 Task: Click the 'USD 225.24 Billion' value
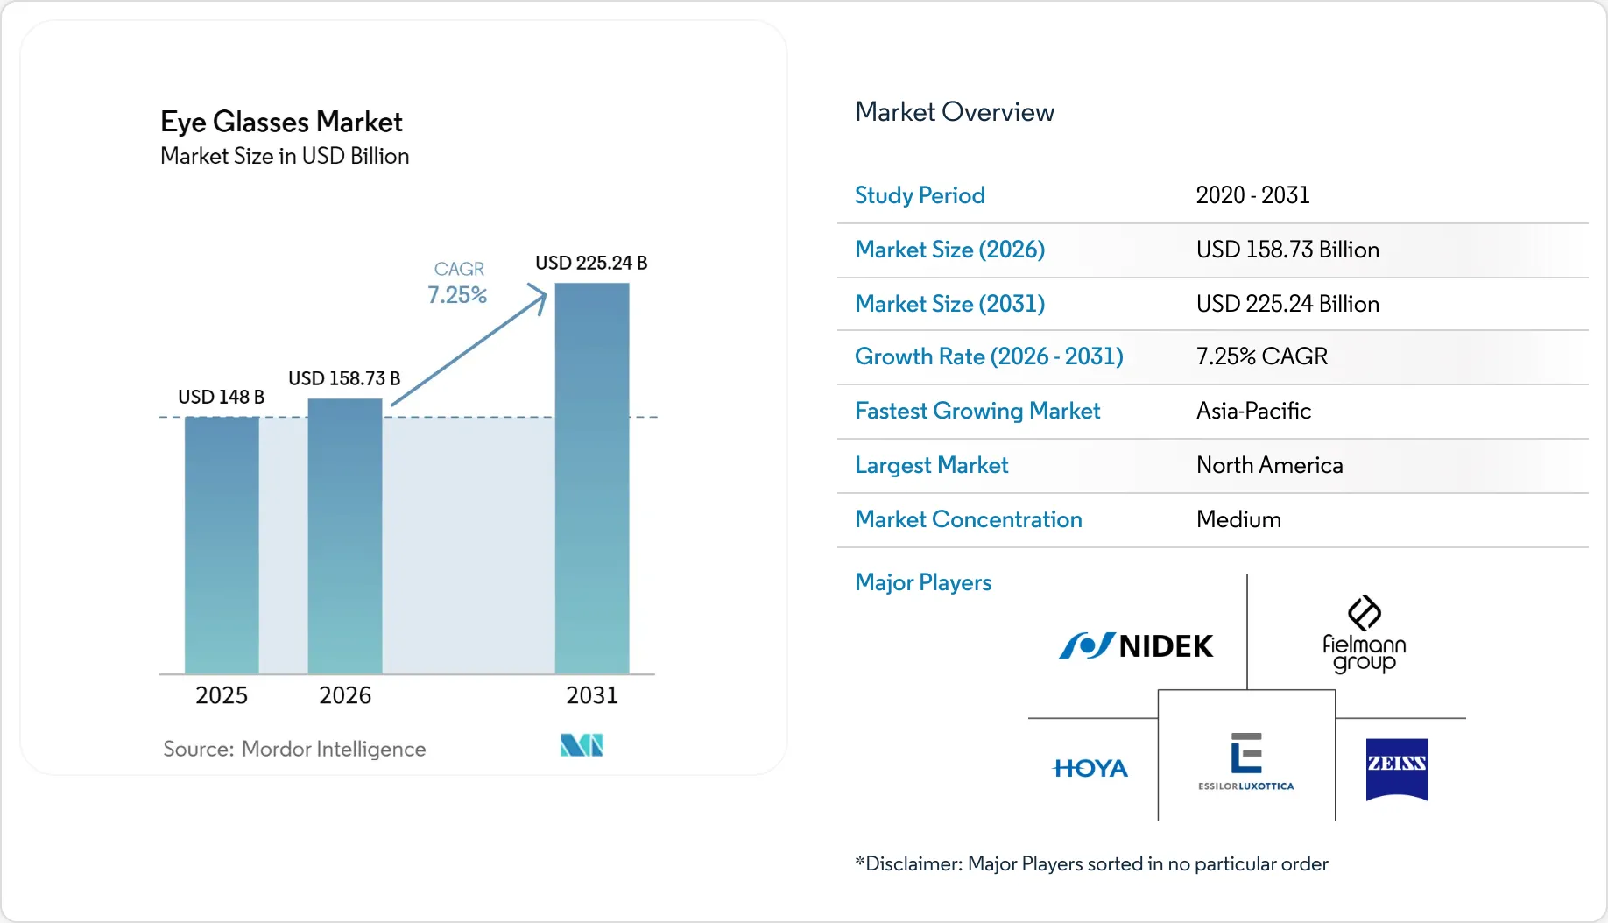(x=1287, y=304)
